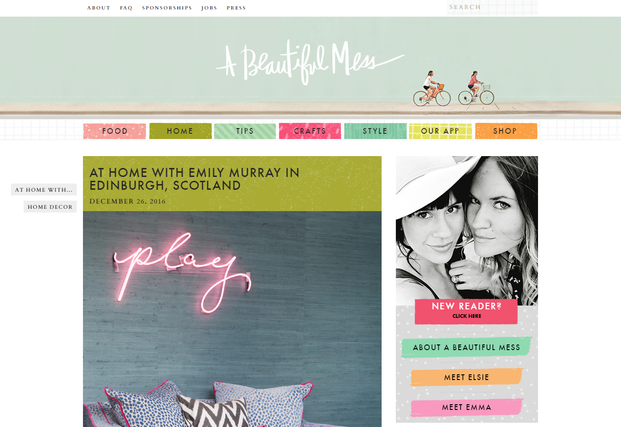Image resolution: width=621 pixels, height=427 pixels.
Task: Open the FAQ page
Action: [x=126, y=8]
